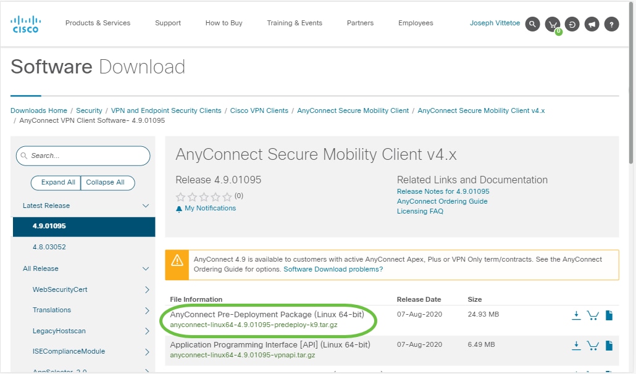This screenshot has height=374, width=636.
Task: Download the Application Programming Interface file
Action: pyautogui.click(x=576, y=346)
